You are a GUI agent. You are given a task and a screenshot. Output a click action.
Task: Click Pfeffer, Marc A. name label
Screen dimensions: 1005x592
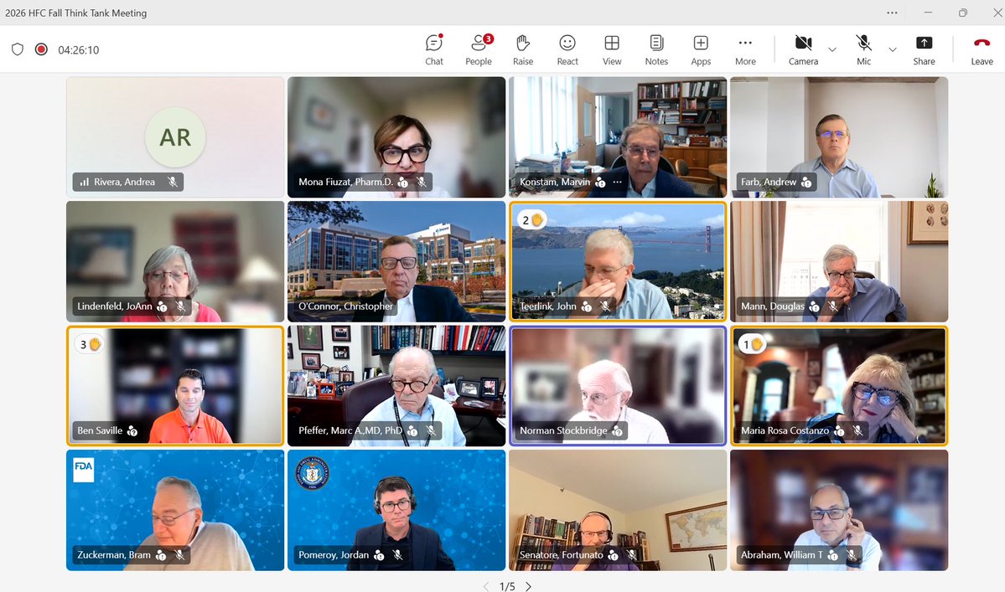pos(350,430)
